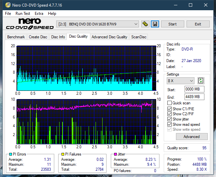Click the save floppy disk icon
Viewport: 216px width, 177px height.
pos(155,24)
